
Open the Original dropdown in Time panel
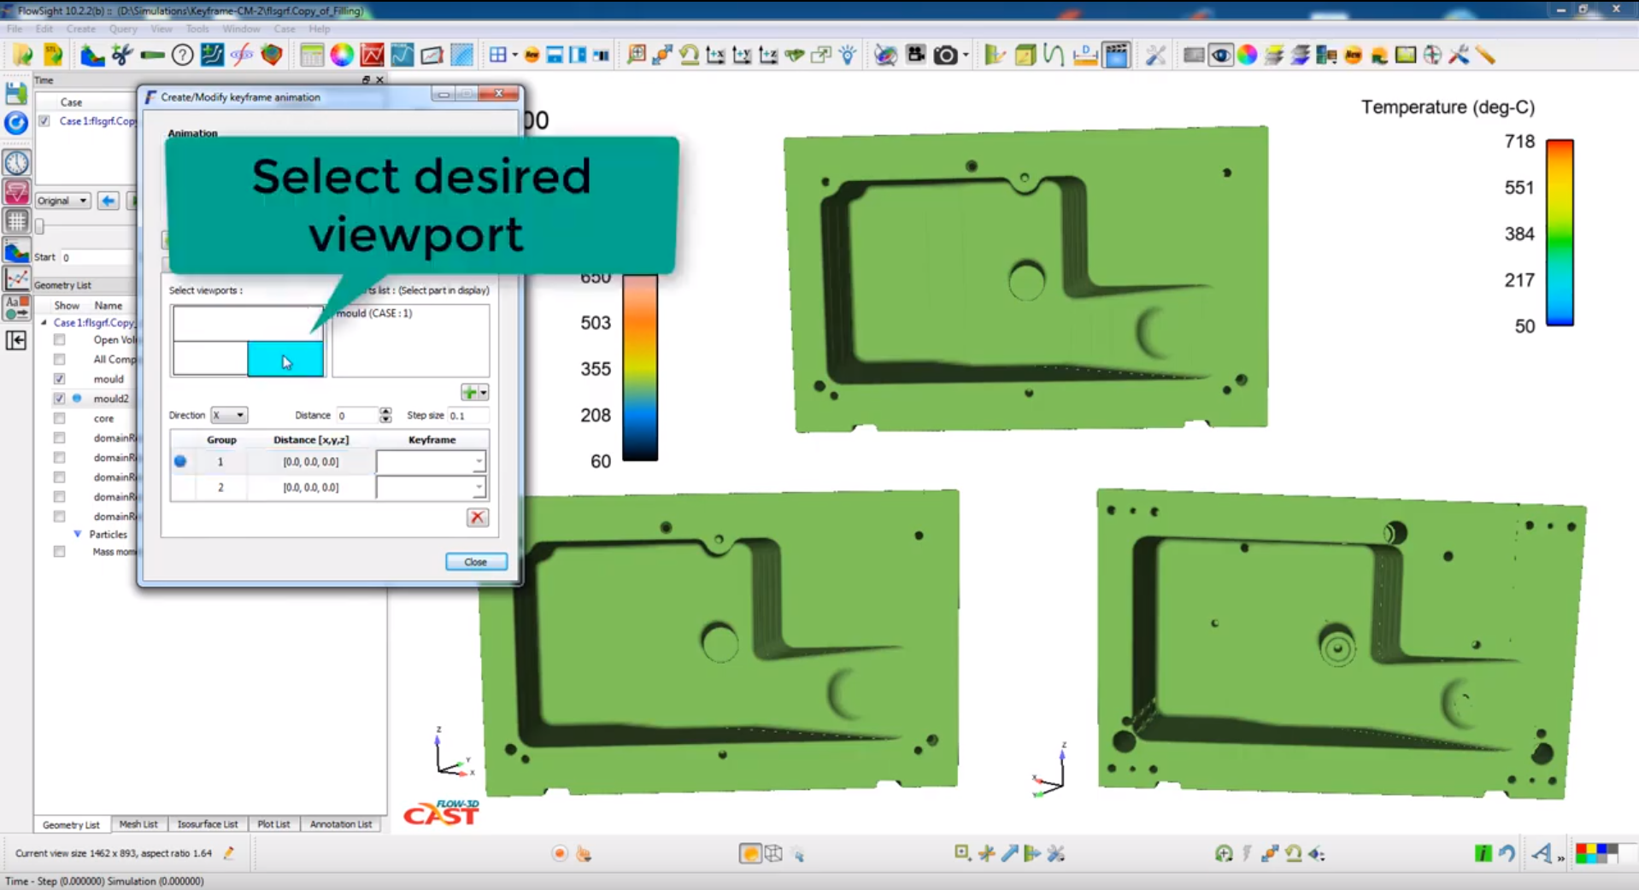coord(62,201)
